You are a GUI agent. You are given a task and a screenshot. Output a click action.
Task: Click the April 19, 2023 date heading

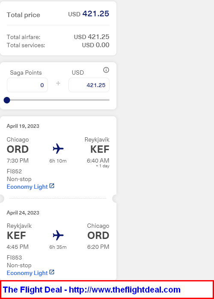click(x=23, y=126)
